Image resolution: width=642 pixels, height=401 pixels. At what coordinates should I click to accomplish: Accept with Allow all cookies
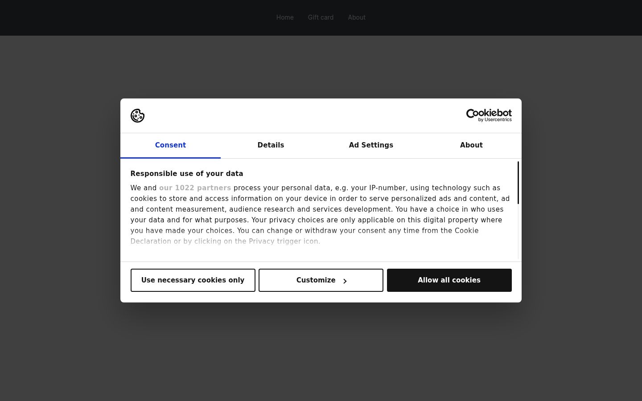click(449, 280)
